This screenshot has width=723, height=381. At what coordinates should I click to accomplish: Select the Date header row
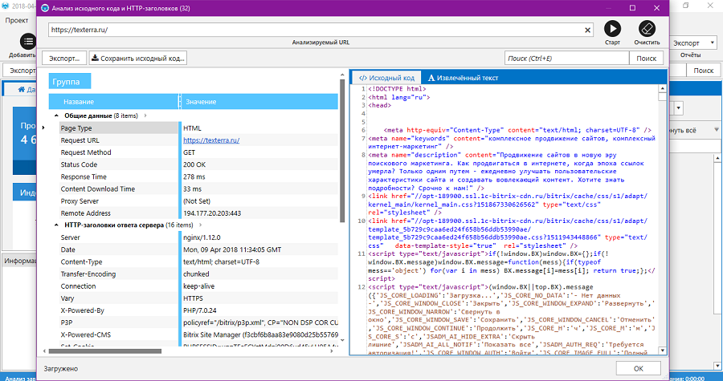click(198, 250)
